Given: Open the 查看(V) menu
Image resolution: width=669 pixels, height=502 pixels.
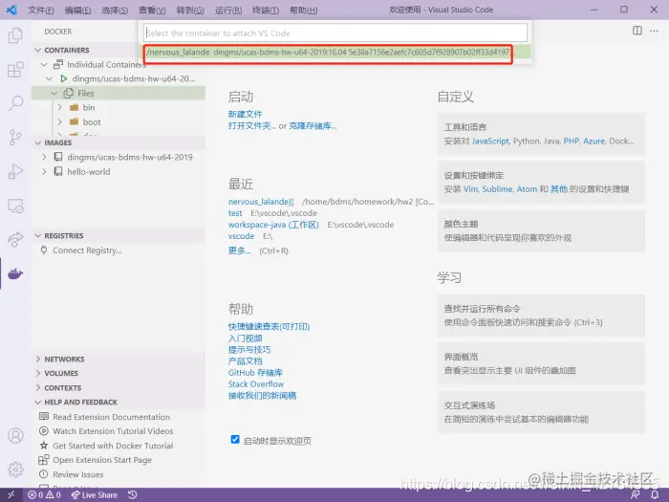Looking at the screenshot, I should tap(152, 10).
